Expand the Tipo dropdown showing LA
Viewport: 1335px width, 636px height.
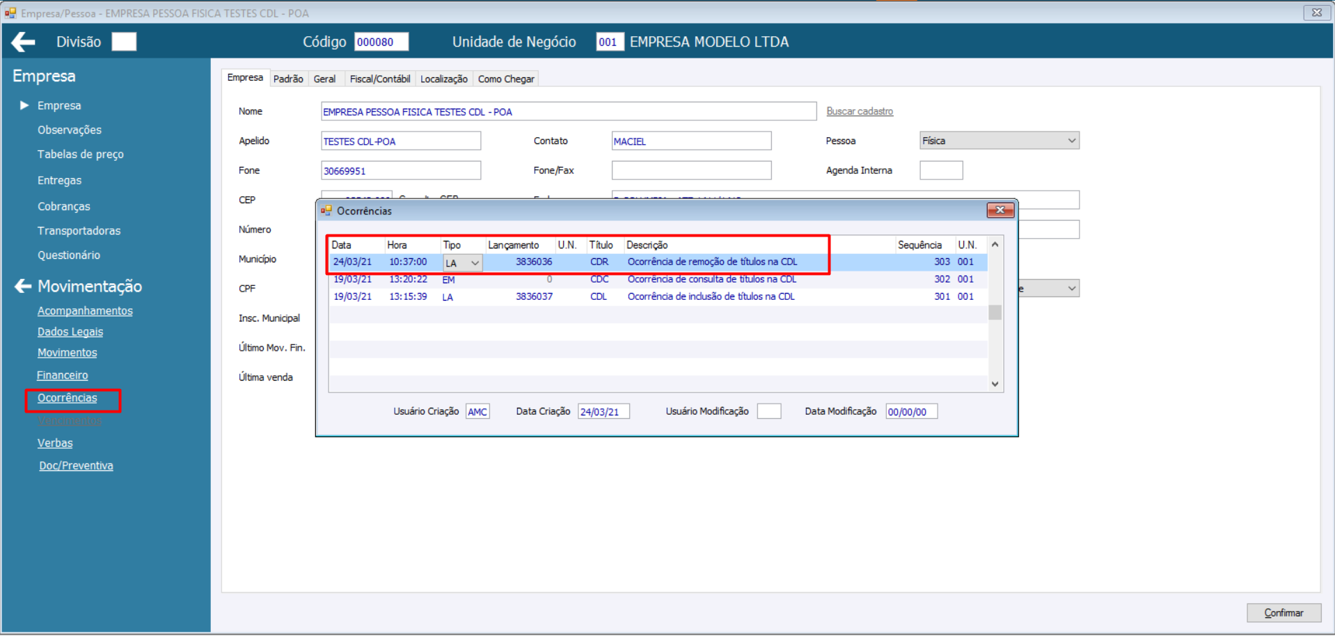click(x=475, y=263)
